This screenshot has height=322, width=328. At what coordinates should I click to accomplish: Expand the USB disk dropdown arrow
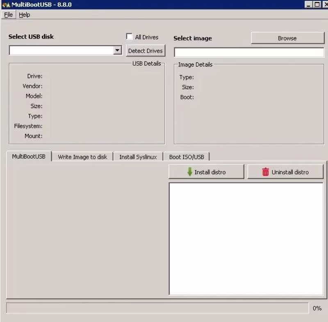click(x=117, y=50)
